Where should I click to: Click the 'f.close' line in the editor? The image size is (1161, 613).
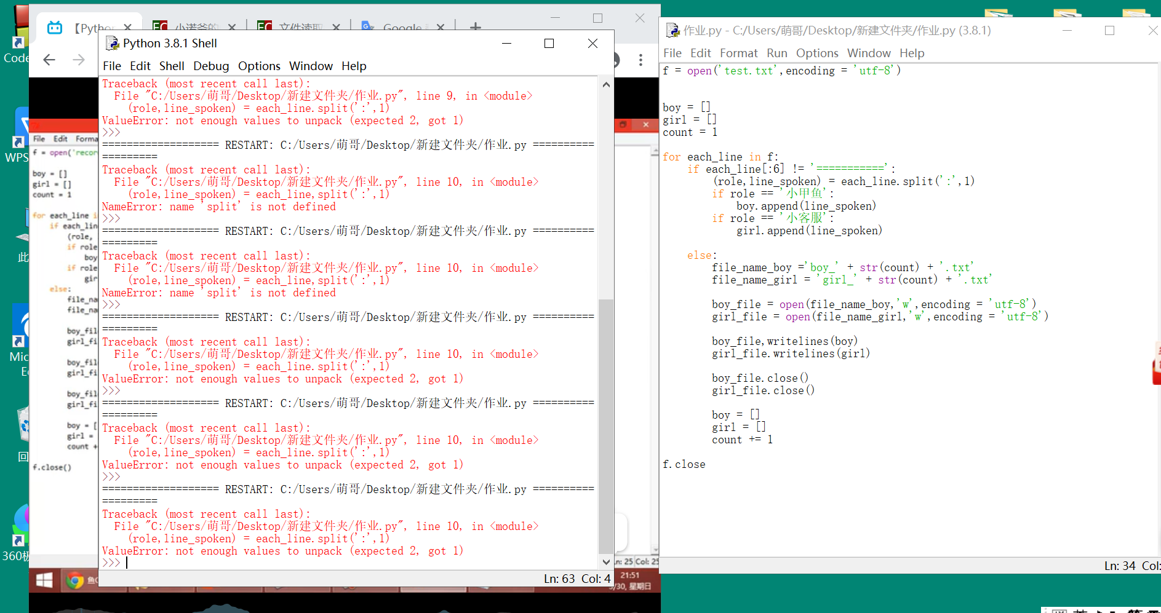[684, 464]
